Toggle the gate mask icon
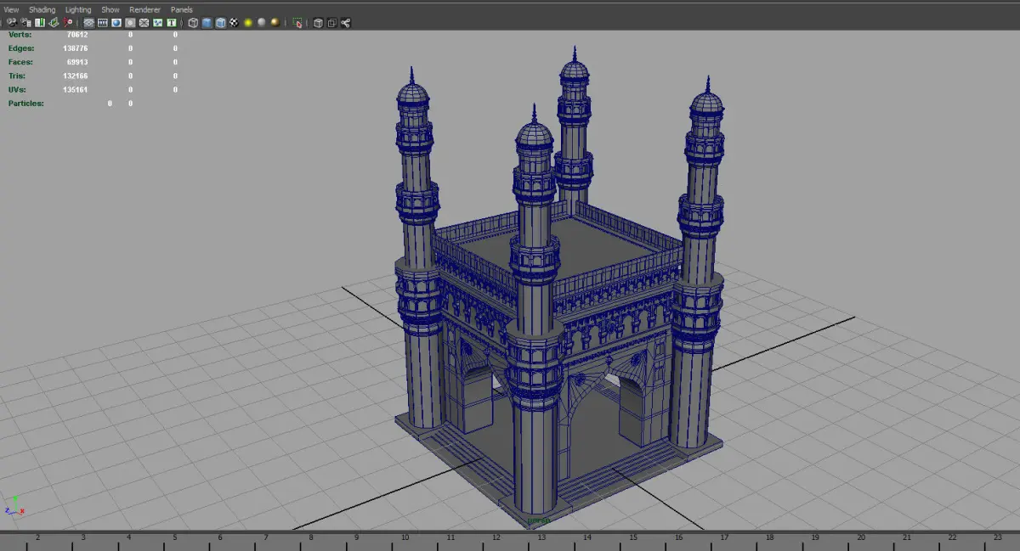Screen dimensions: 1020x551 click(130, 23)
